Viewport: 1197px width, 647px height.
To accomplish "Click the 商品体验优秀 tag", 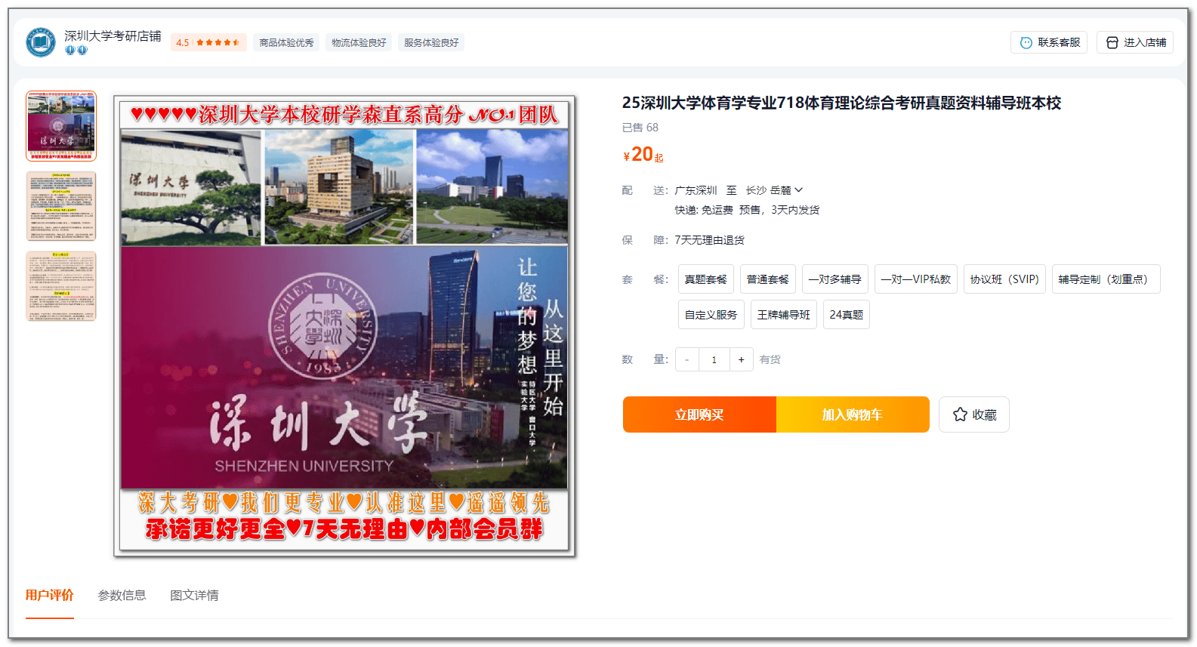I will pos(286,43).
